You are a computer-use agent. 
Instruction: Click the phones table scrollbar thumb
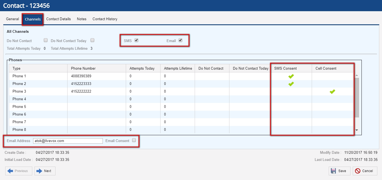click(357, 97)
